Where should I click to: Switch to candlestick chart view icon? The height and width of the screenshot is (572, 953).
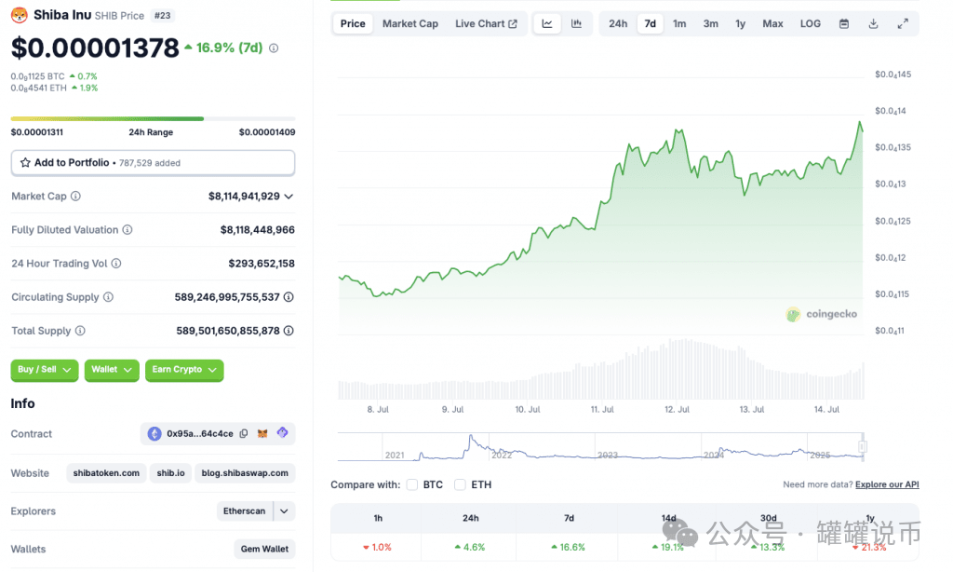tap(576, 23)
